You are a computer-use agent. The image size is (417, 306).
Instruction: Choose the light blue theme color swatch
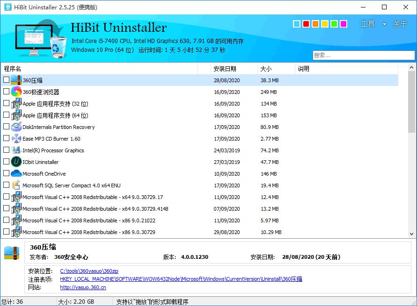297,24
